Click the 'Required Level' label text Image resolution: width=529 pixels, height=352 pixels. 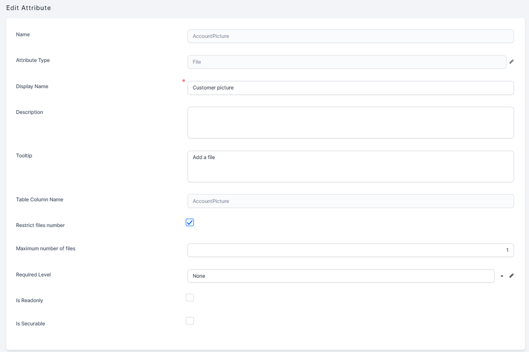33,275
